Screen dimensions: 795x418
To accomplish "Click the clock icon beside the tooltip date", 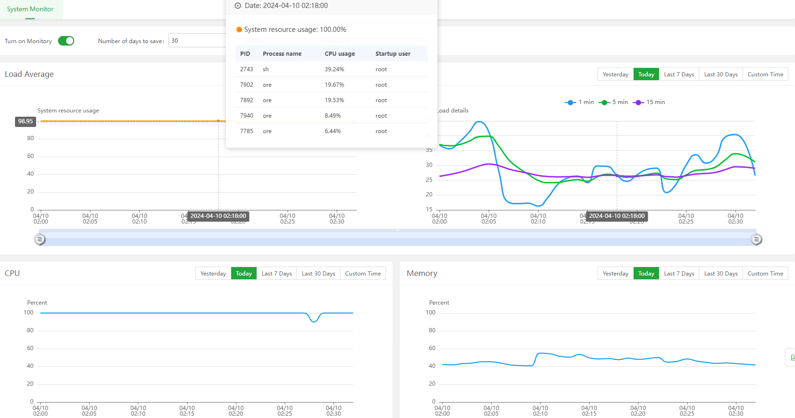I will point(238,6).
